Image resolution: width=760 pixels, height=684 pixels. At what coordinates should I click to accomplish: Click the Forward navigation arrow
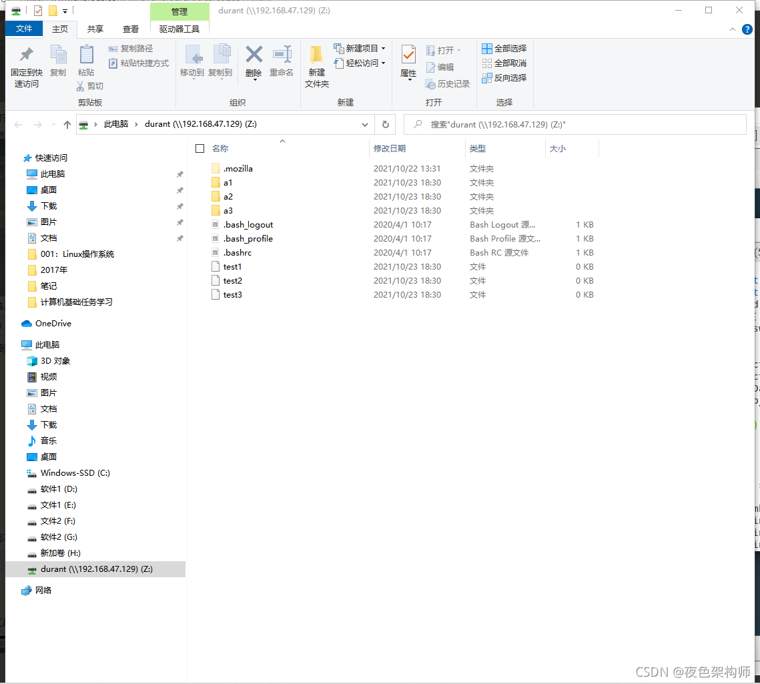pyautogui.click(x=38, y=125)
